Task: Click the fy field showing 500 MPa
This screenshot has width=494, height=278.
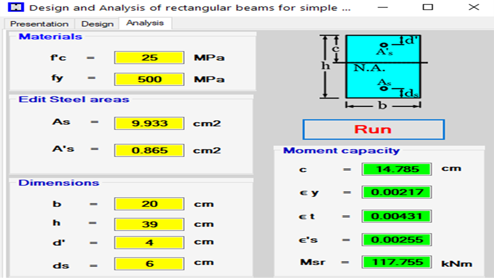Action: (148, 79)
